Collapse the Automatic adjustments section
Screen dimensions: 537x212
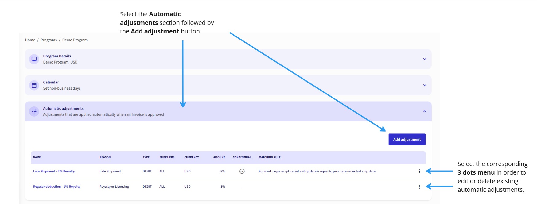(425, 111)
